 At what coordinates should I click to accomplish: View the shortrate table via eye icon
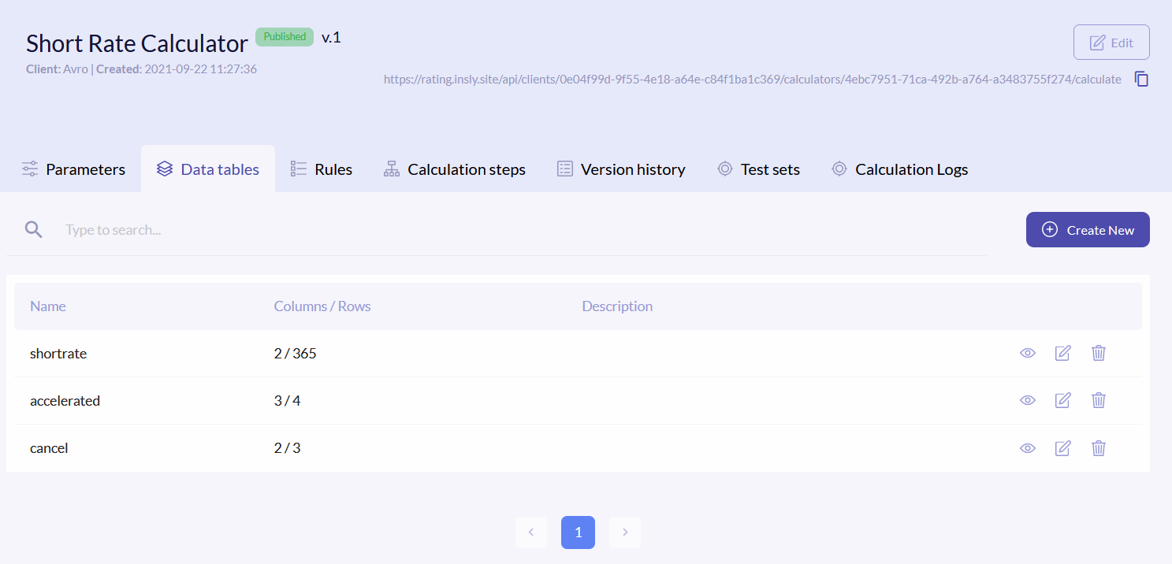1027,354
